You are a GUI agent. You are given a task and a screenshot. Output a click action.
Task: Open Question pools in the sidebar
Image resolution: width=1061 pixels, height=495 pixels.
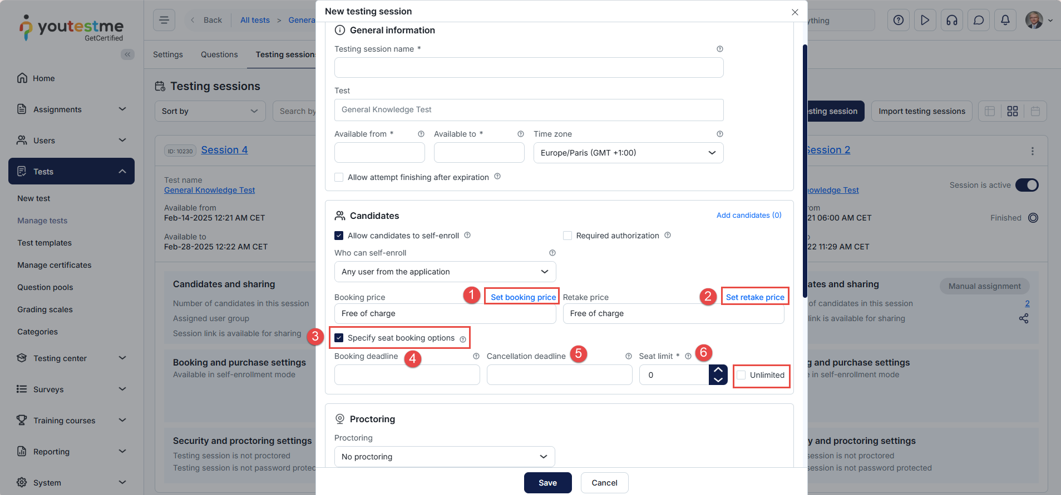(45, 287)
